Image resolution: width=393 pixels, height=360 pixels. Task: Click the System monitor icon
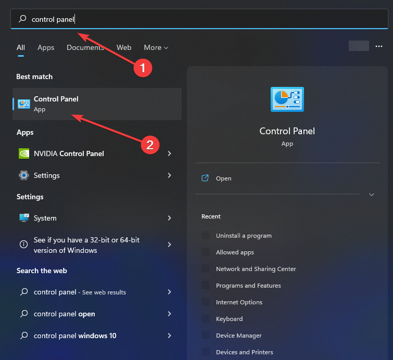coord(24,217)
